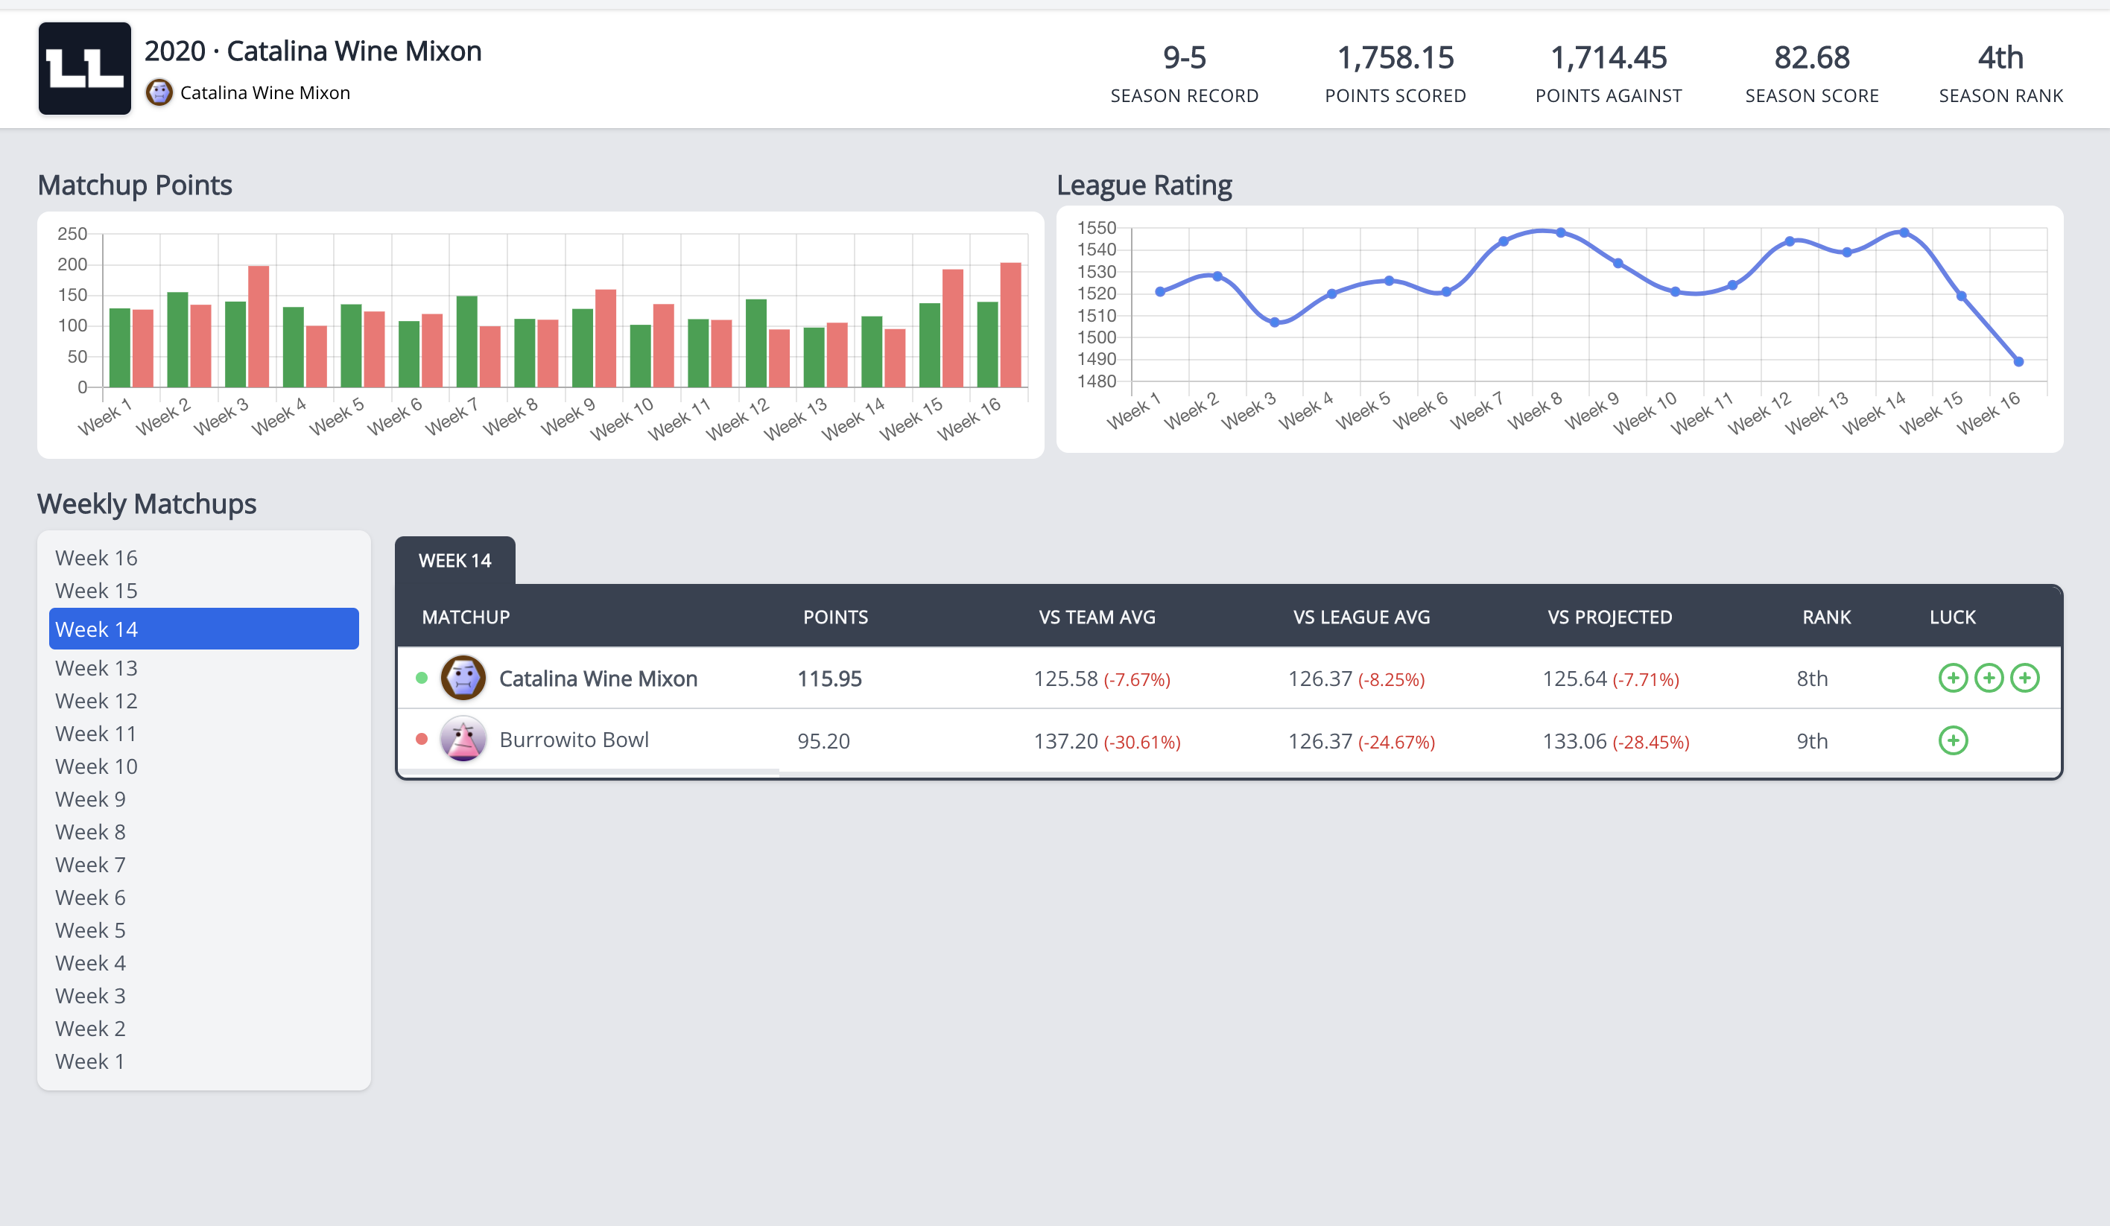Click Week 2 green bar in Matchup Points chart
This screenshot has width=2110, height=1226.
177,340
